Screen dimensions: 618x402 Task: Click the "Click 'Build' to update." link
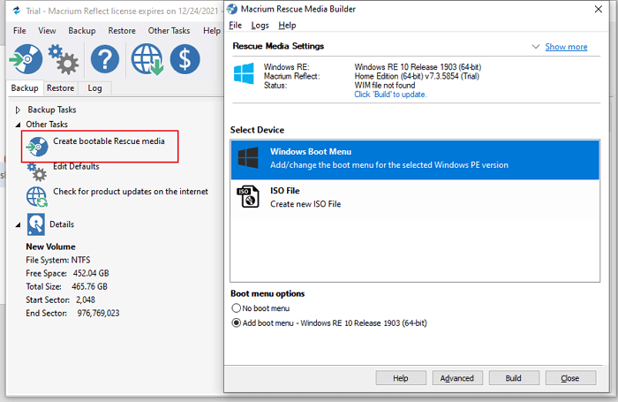pyautogui.click(x=390, y=95)
